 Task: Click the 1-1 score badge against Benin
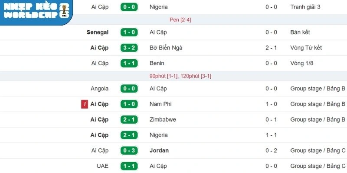tap(128, 63)
